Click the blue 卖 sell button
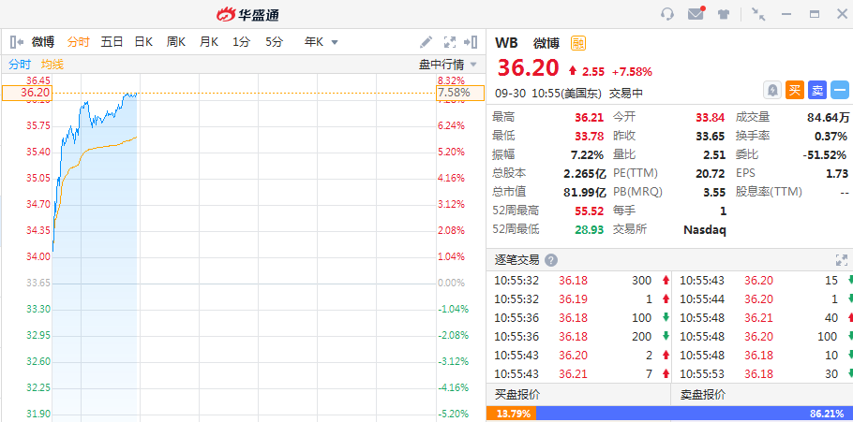Viewport: 853px width, 422px height. pos(817,90)
